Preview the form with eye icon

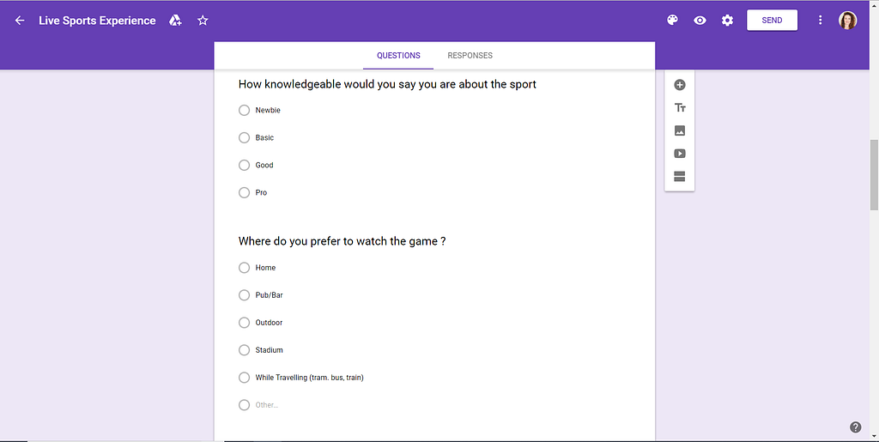700,21
